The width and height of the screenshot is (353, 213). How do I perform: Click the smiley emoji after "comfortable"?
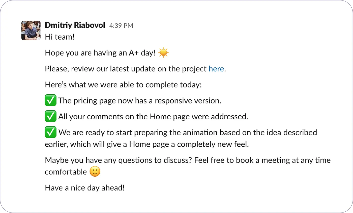point(95,172)
